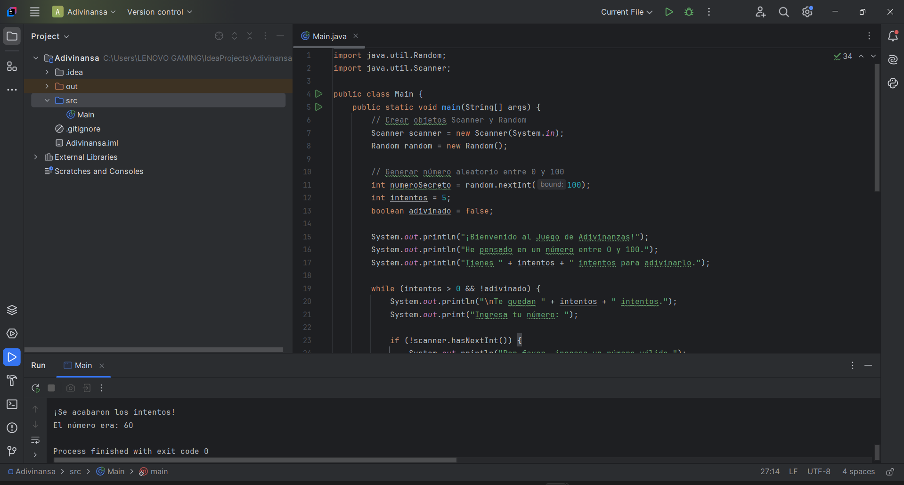904x485 pixels.
Task: Open Code With Me user icon
Action: (760, 12)
